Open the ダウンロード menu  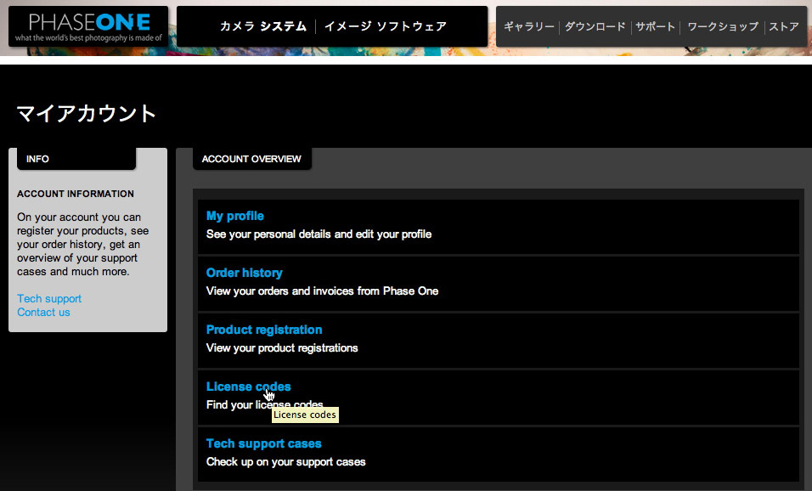[595, 26]
